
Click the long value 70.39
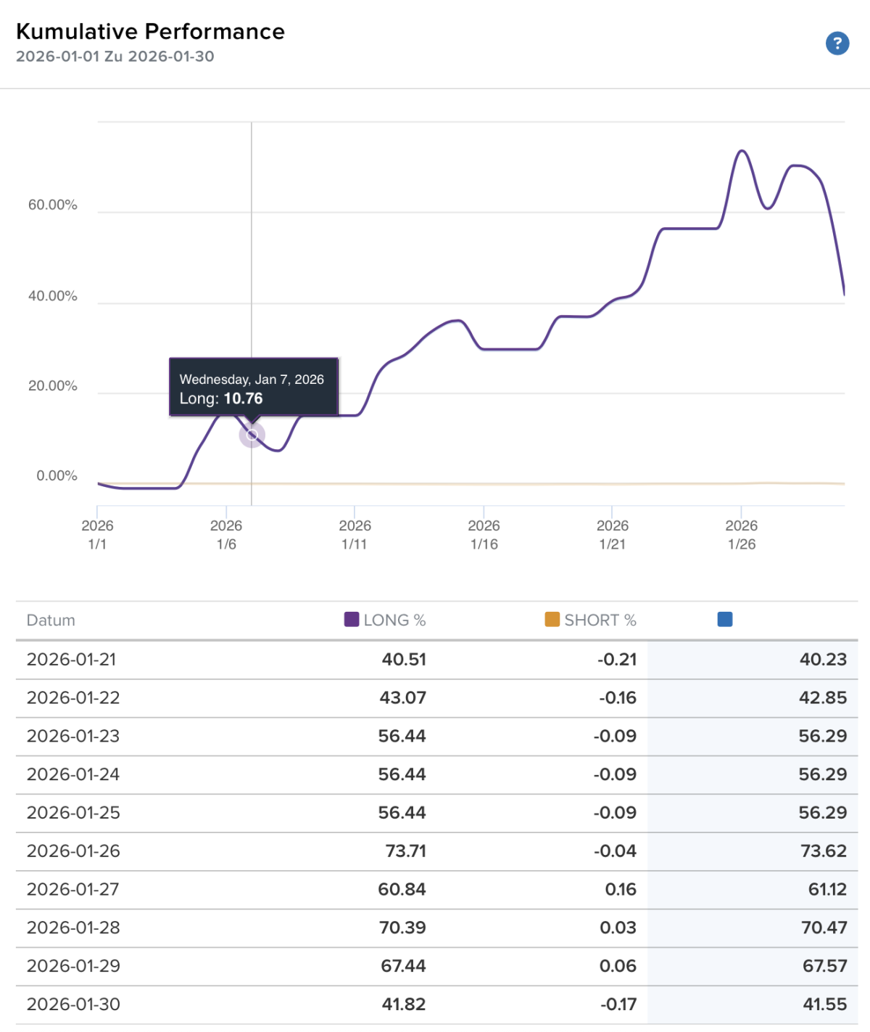pos(403,928)
